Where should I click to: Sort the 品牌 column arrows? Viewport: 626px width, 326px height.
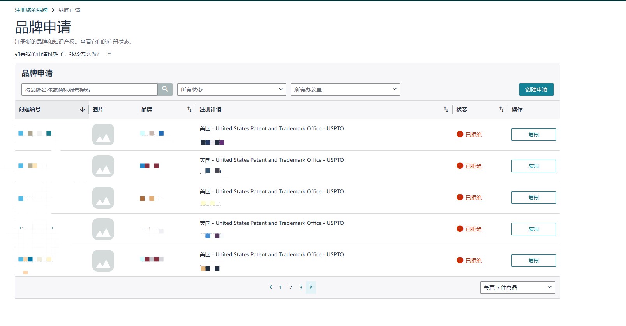tap(189, 109)
